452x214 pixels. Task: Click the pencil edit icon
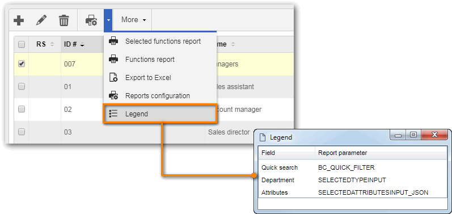(41, 20)
